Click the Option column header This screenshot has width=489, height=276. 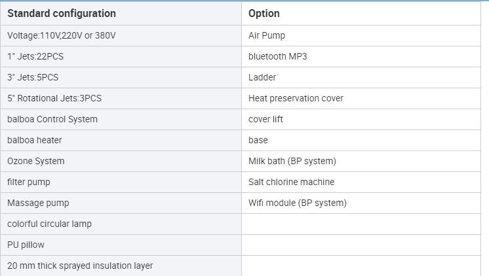pyautogui.click(x=264, y=14)
